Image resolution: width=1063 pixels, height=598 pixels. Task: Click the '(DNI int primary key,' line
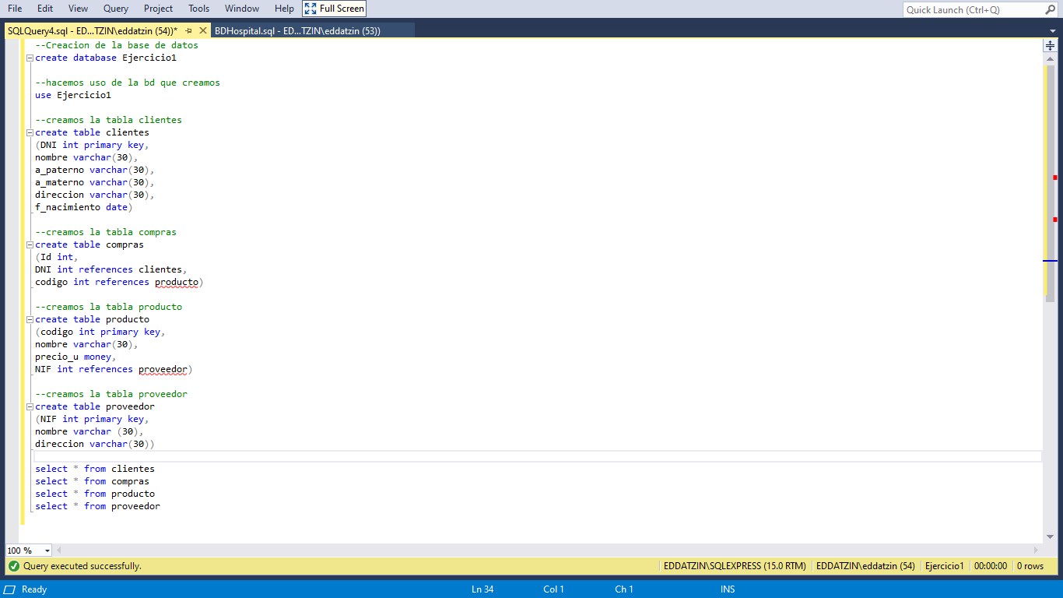92,145
